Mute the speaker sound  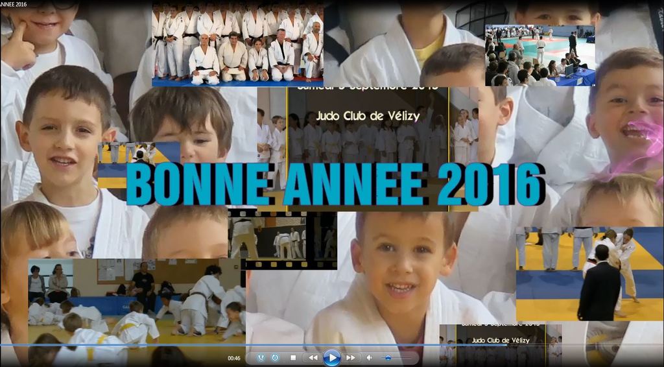click(370, 357)
